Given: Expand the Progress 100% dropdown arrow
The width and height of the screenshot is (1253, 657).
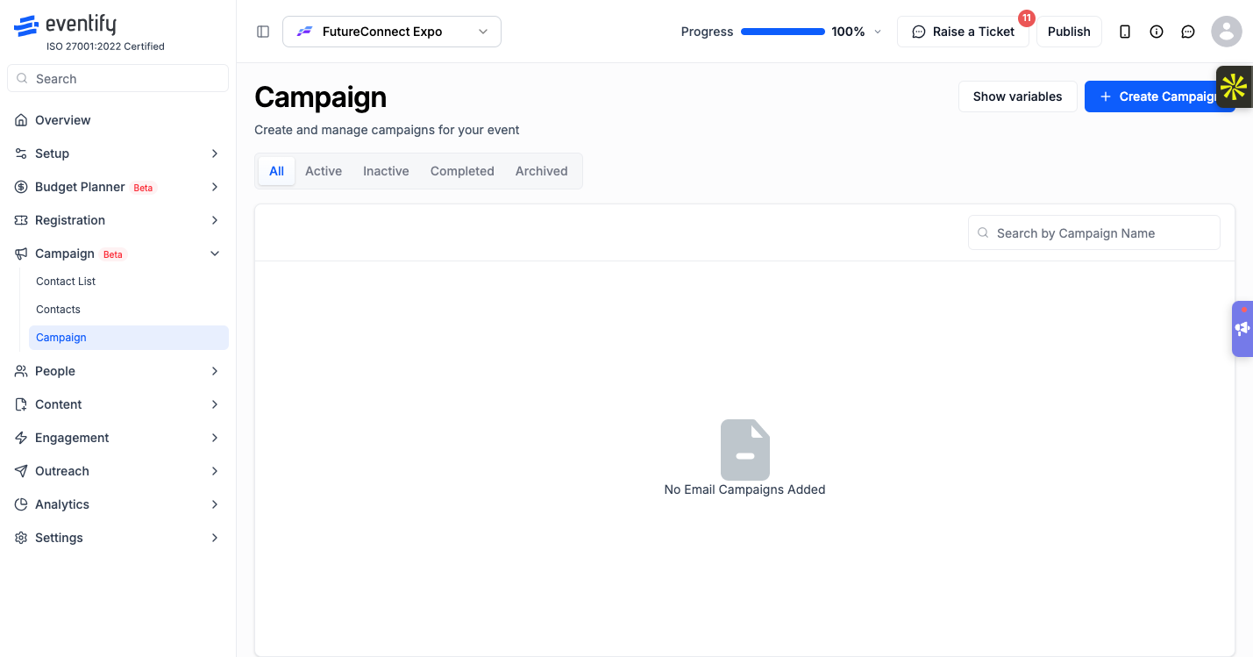Looking at the screenshot, I should click(878, 32).
